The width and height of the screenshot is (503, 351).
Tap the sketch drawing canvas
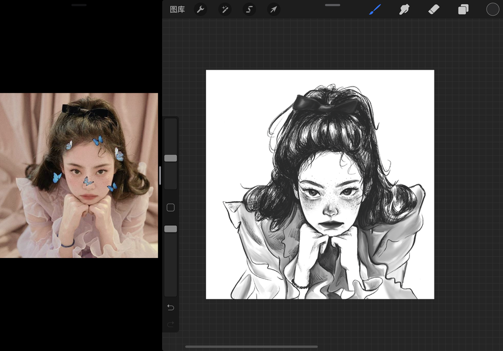[320, 184]
